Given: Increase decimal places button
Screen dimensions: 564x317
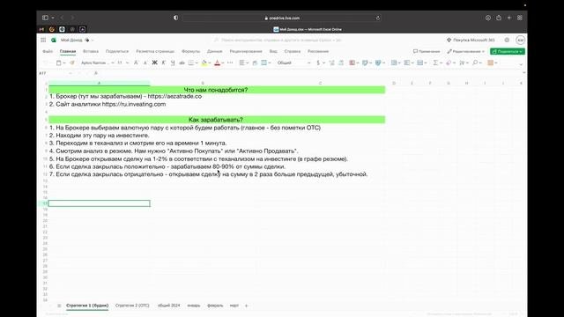Looking at the screenshot, I should coord(331,63).
